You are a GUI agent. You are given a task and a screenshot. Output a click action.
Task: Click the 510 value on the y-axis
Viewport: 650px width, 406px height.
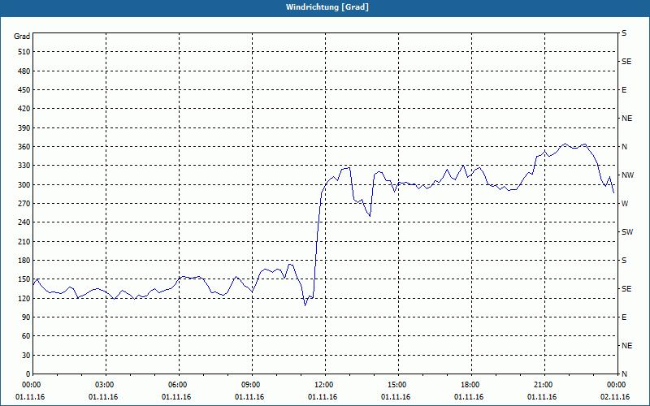tap(24, 52)
